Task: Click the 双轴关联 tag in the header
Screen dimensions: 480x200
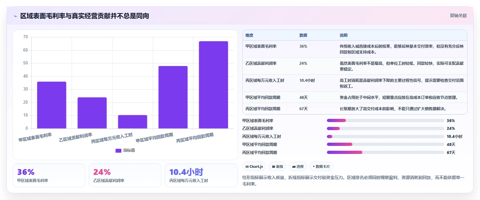Action: (458, 16)
